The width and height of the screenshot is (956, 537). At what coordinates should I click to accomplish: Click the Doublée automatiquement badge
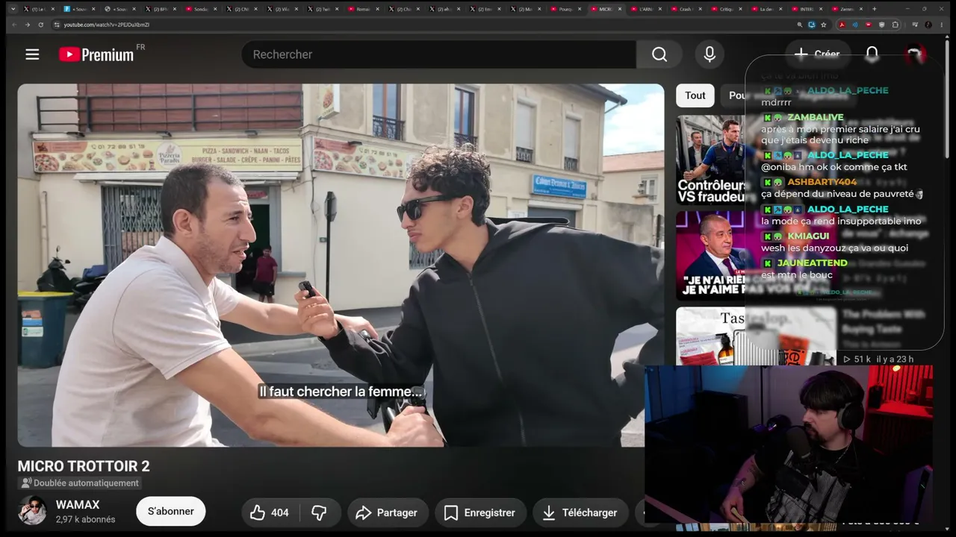click(x=80, y=483)
